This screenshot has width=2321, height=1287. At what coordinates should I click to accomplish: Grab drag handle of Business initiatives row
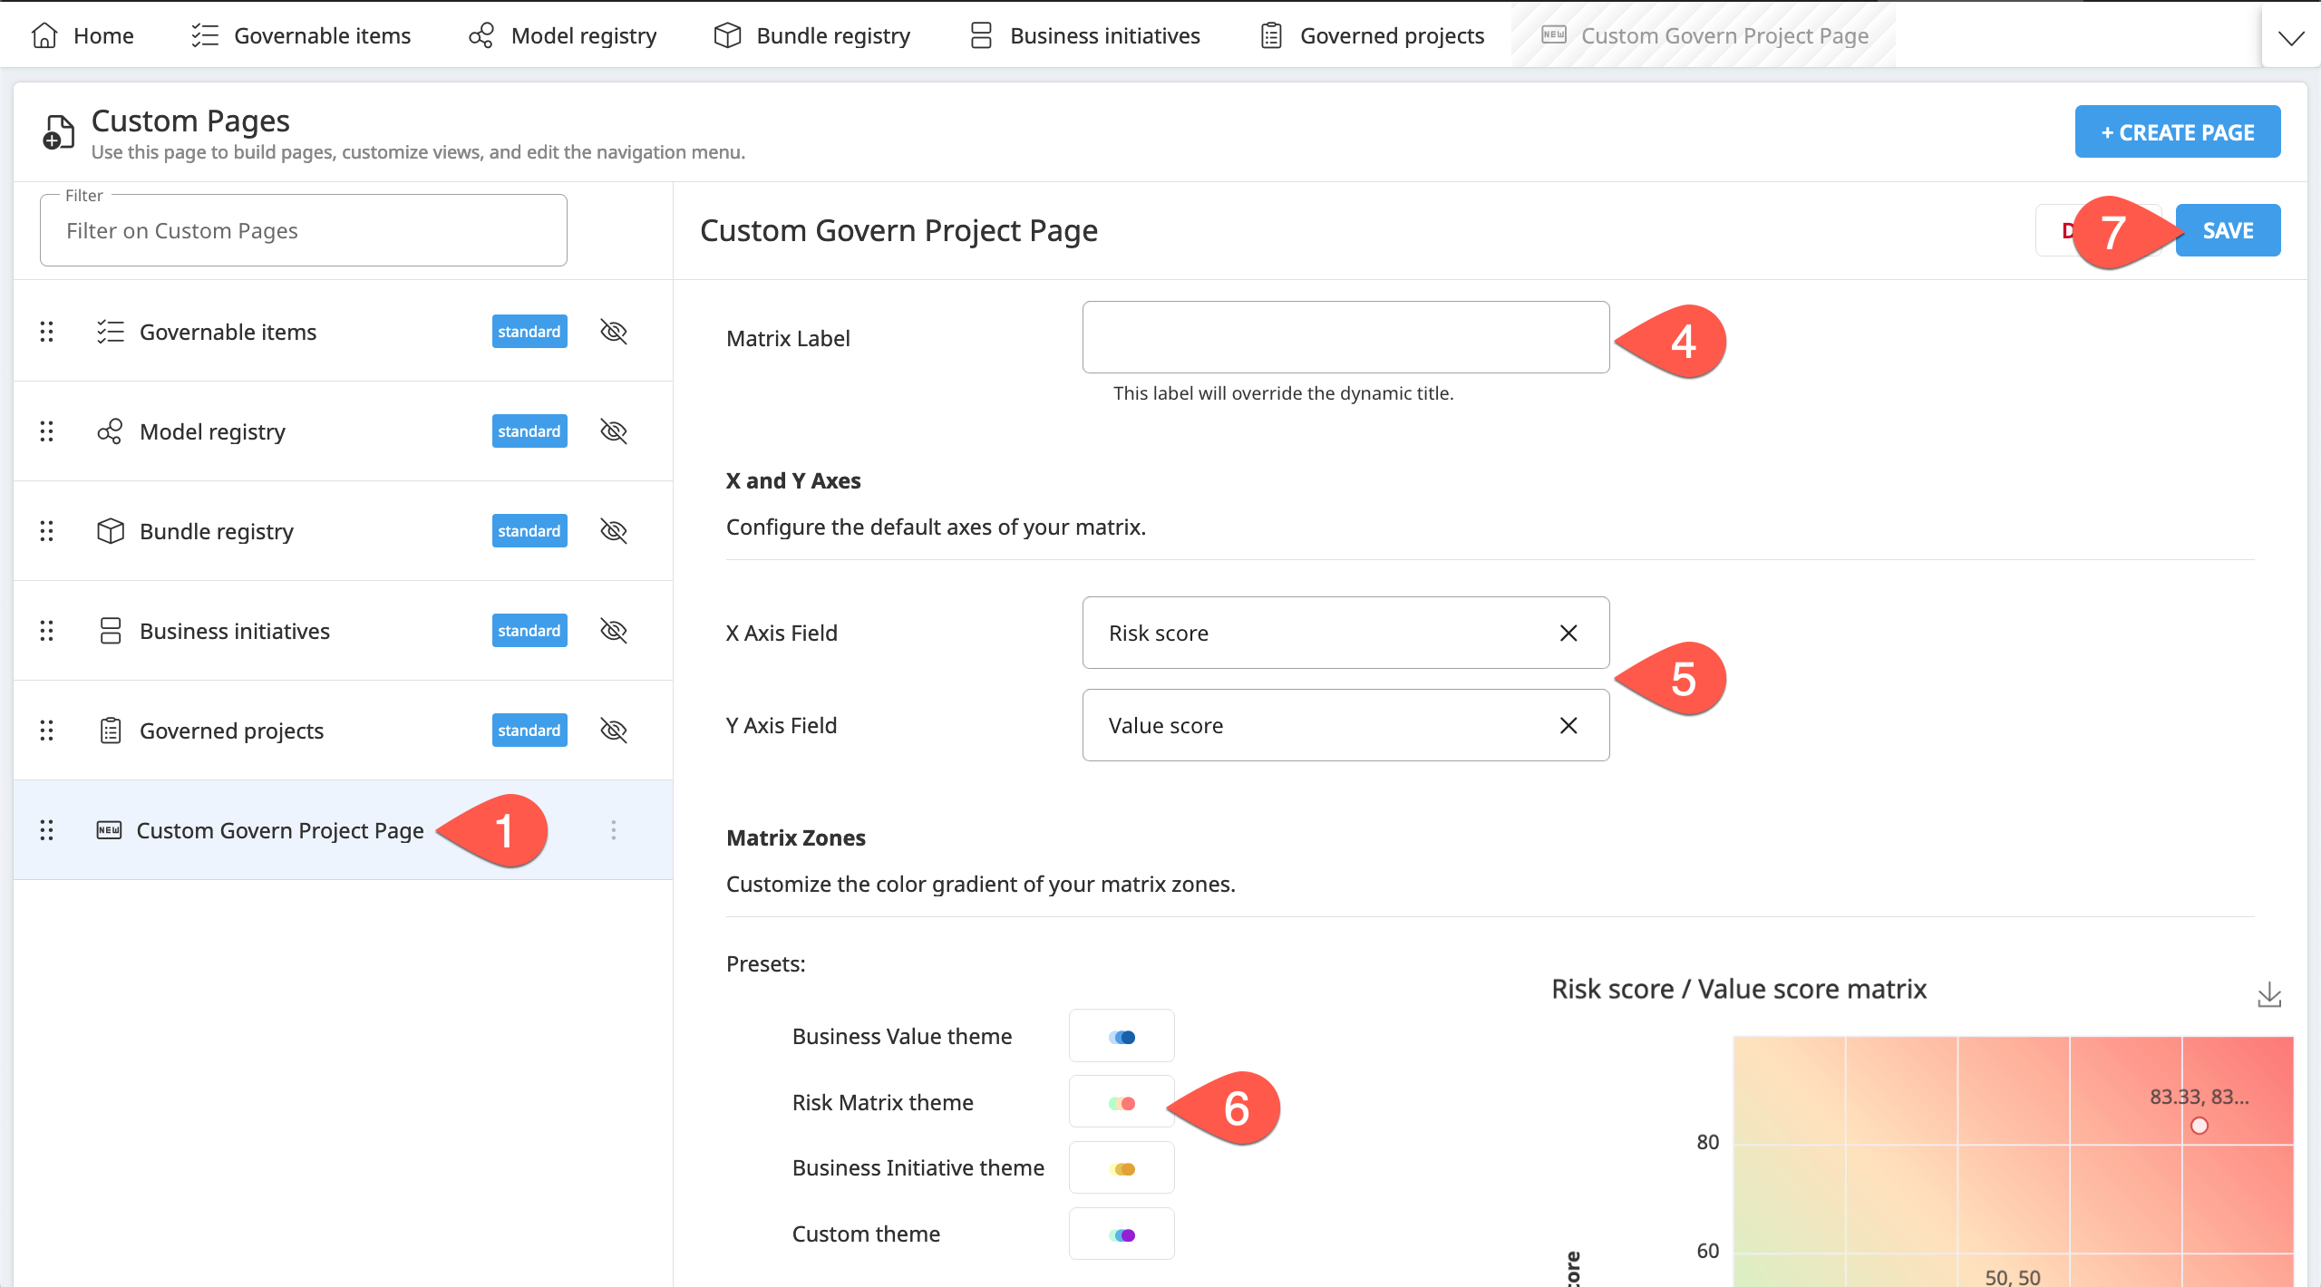coord(46,631)
